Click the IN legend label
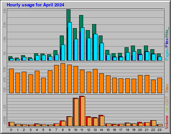The image size is (171, 134). click(x=167, y=110)
